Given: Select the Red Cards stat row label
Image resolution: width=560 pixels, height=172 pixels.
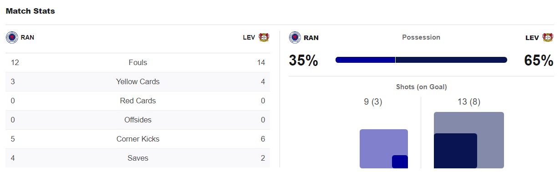Looking at the screenshot, I should [138, 101].
